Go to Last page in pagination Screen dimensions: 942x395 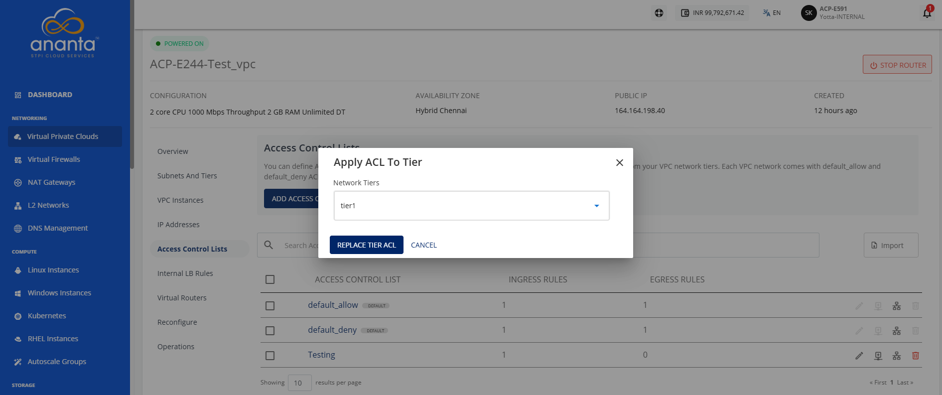coord(905,383)
